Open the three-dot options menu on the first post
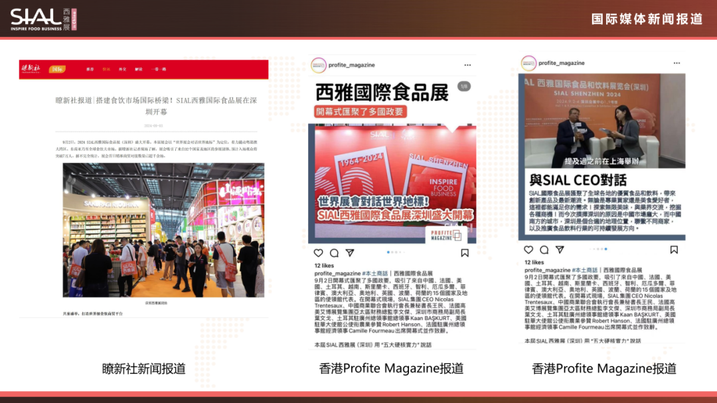The image size is (717, 403). click(467, 65)
